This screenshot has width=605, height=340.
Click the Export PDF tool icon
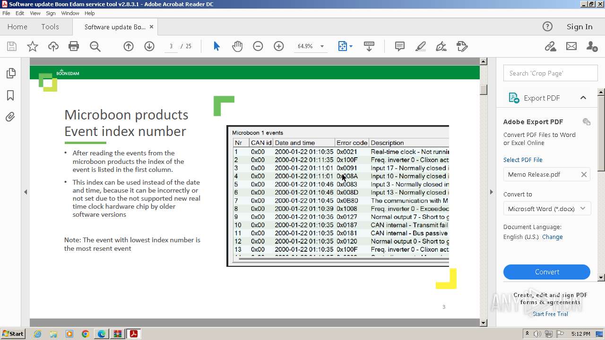(514, 98)
